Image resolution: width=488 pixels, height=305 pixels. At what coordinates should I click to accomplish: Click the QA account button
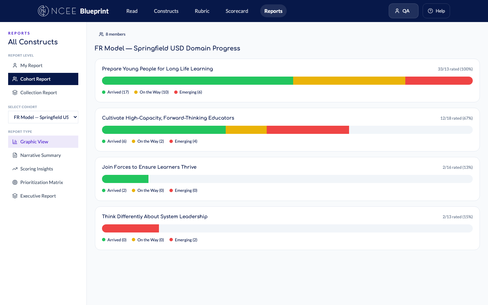(403, 11)
